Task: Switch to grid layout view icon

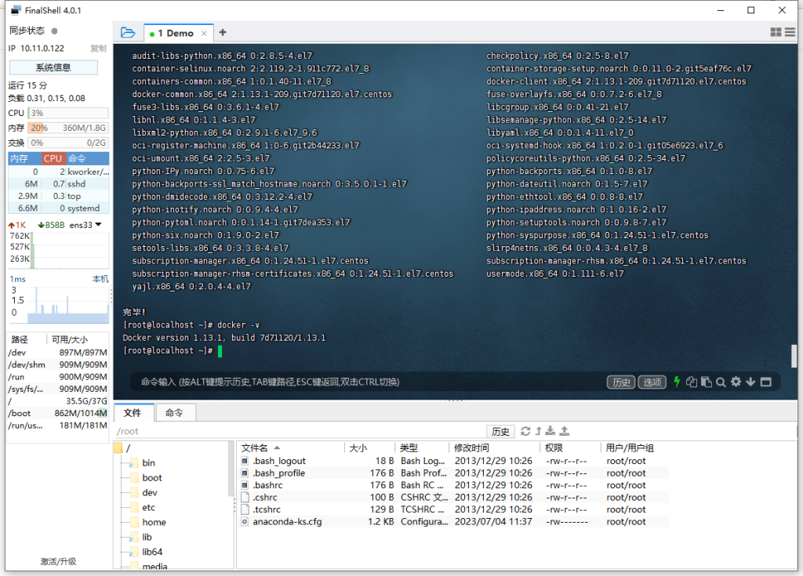Action: click(776, 32)
